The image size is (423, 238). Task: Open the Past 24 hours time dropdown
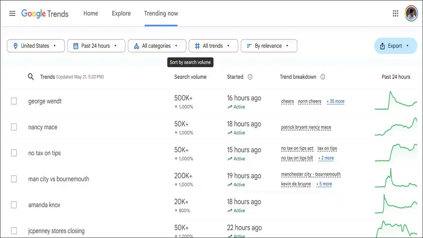tap(96, 45)
